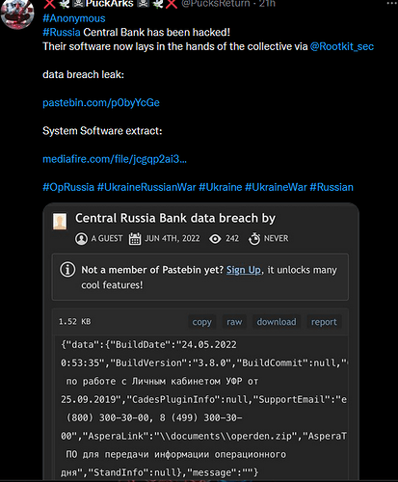Click the StandInfo null code line
This screenshot has height=482, width=398.
coord(159,472)
